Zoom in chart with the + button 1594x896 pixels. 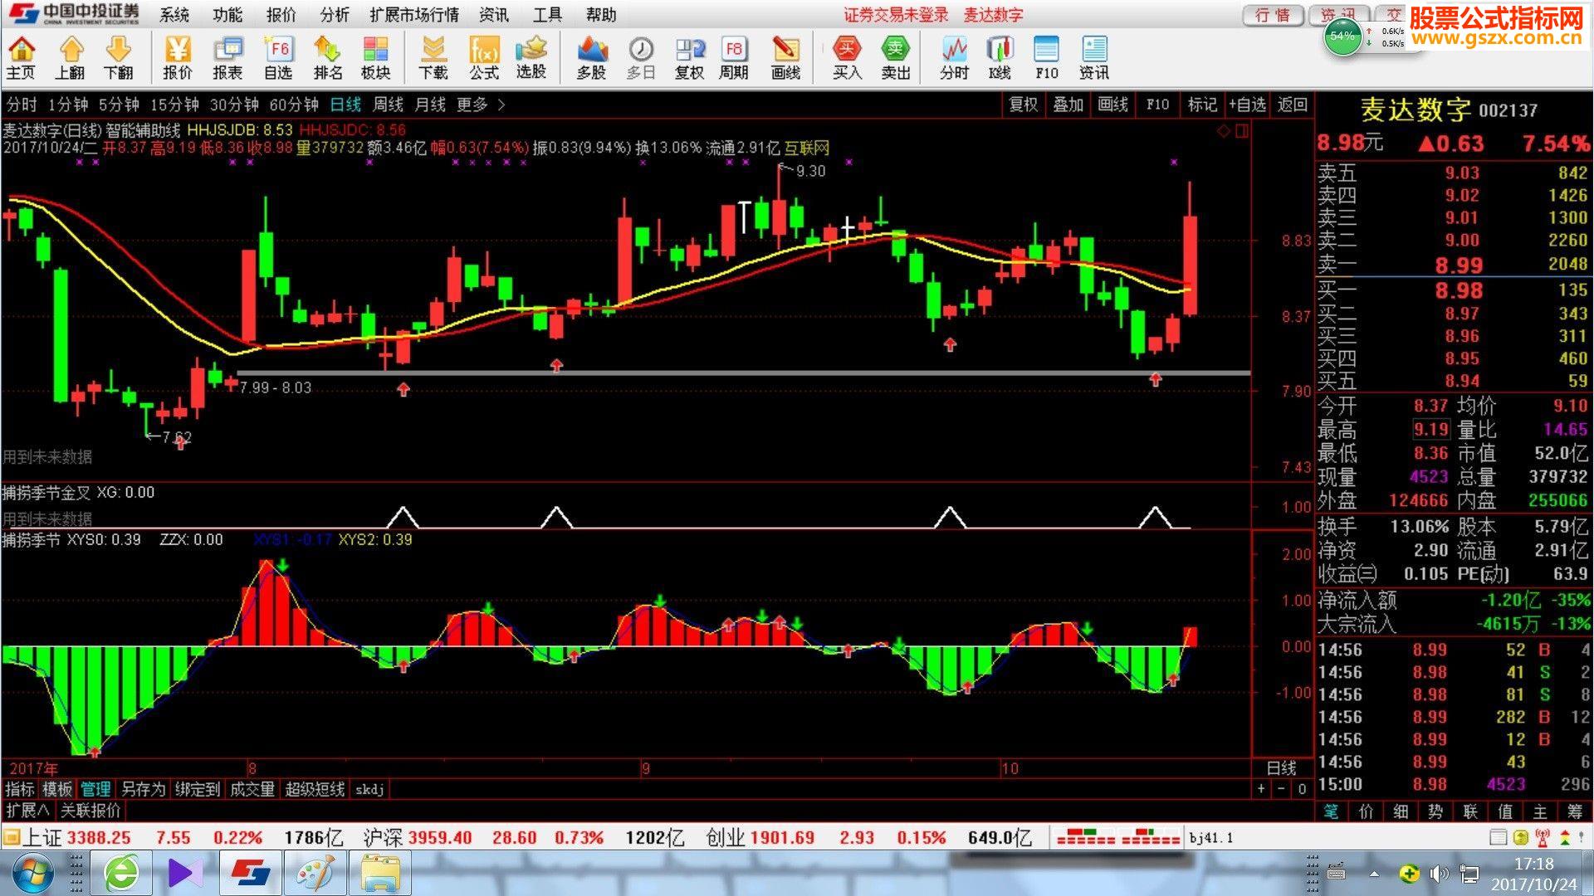(x=1261, y=789)
